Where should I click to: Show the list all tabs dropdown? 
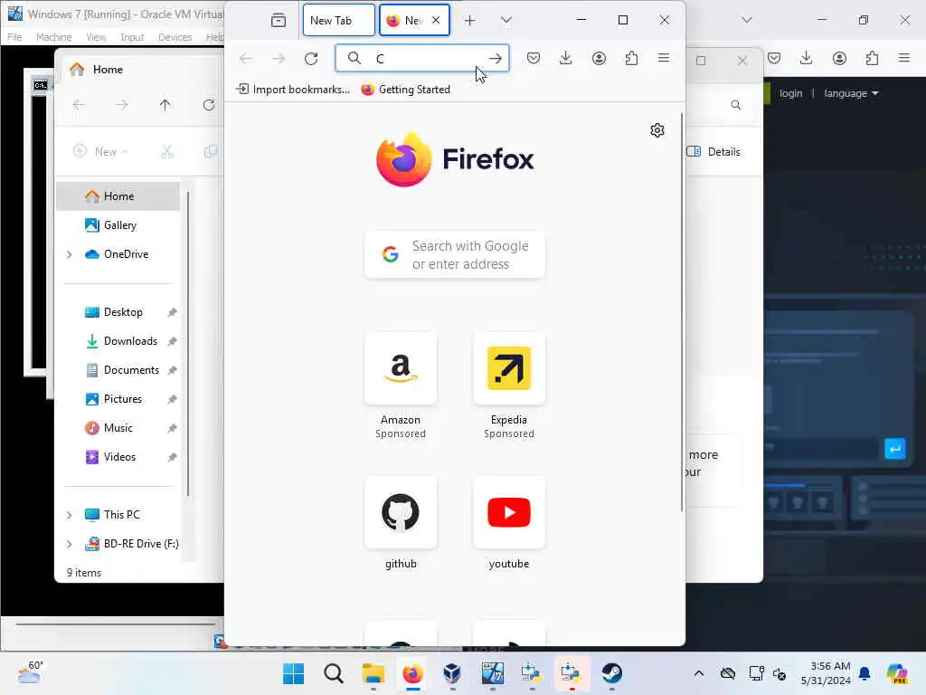coord(506,20)
